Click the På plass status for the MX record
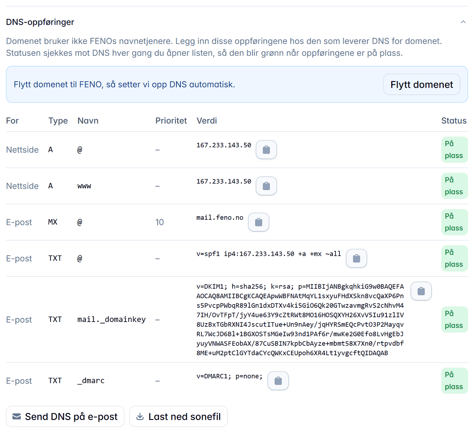The width and height of the screenshot is (474, 433). [x=454, y=222]
